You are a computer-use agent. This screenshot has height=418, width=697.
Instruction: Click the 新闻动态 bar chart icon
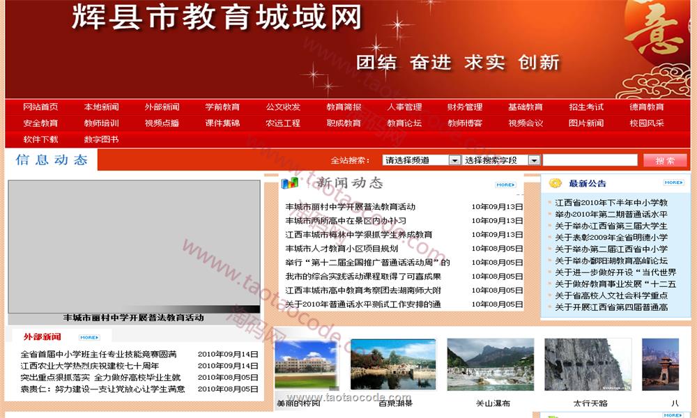coord(289,183)
